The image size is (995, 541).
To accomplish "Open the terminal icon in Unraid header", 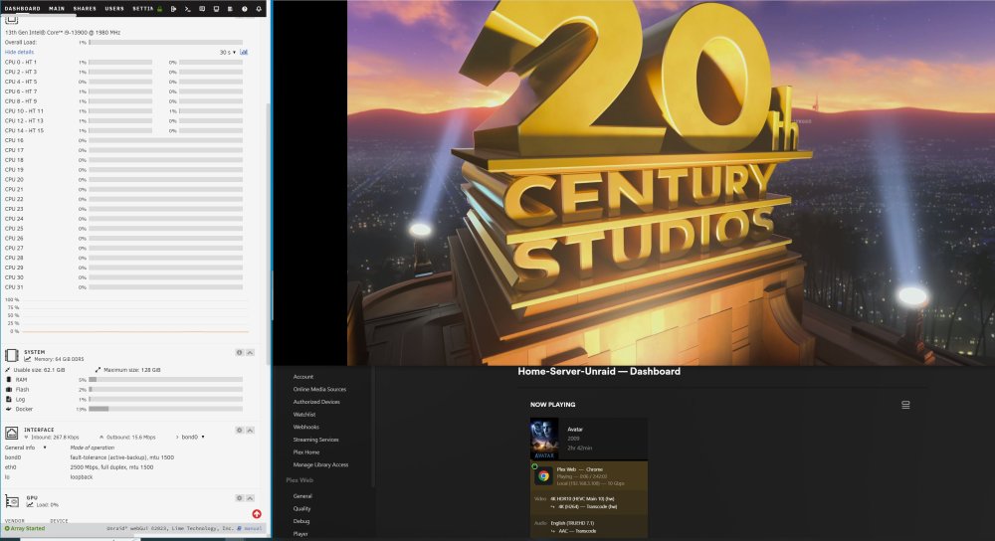I will (188, 9).
